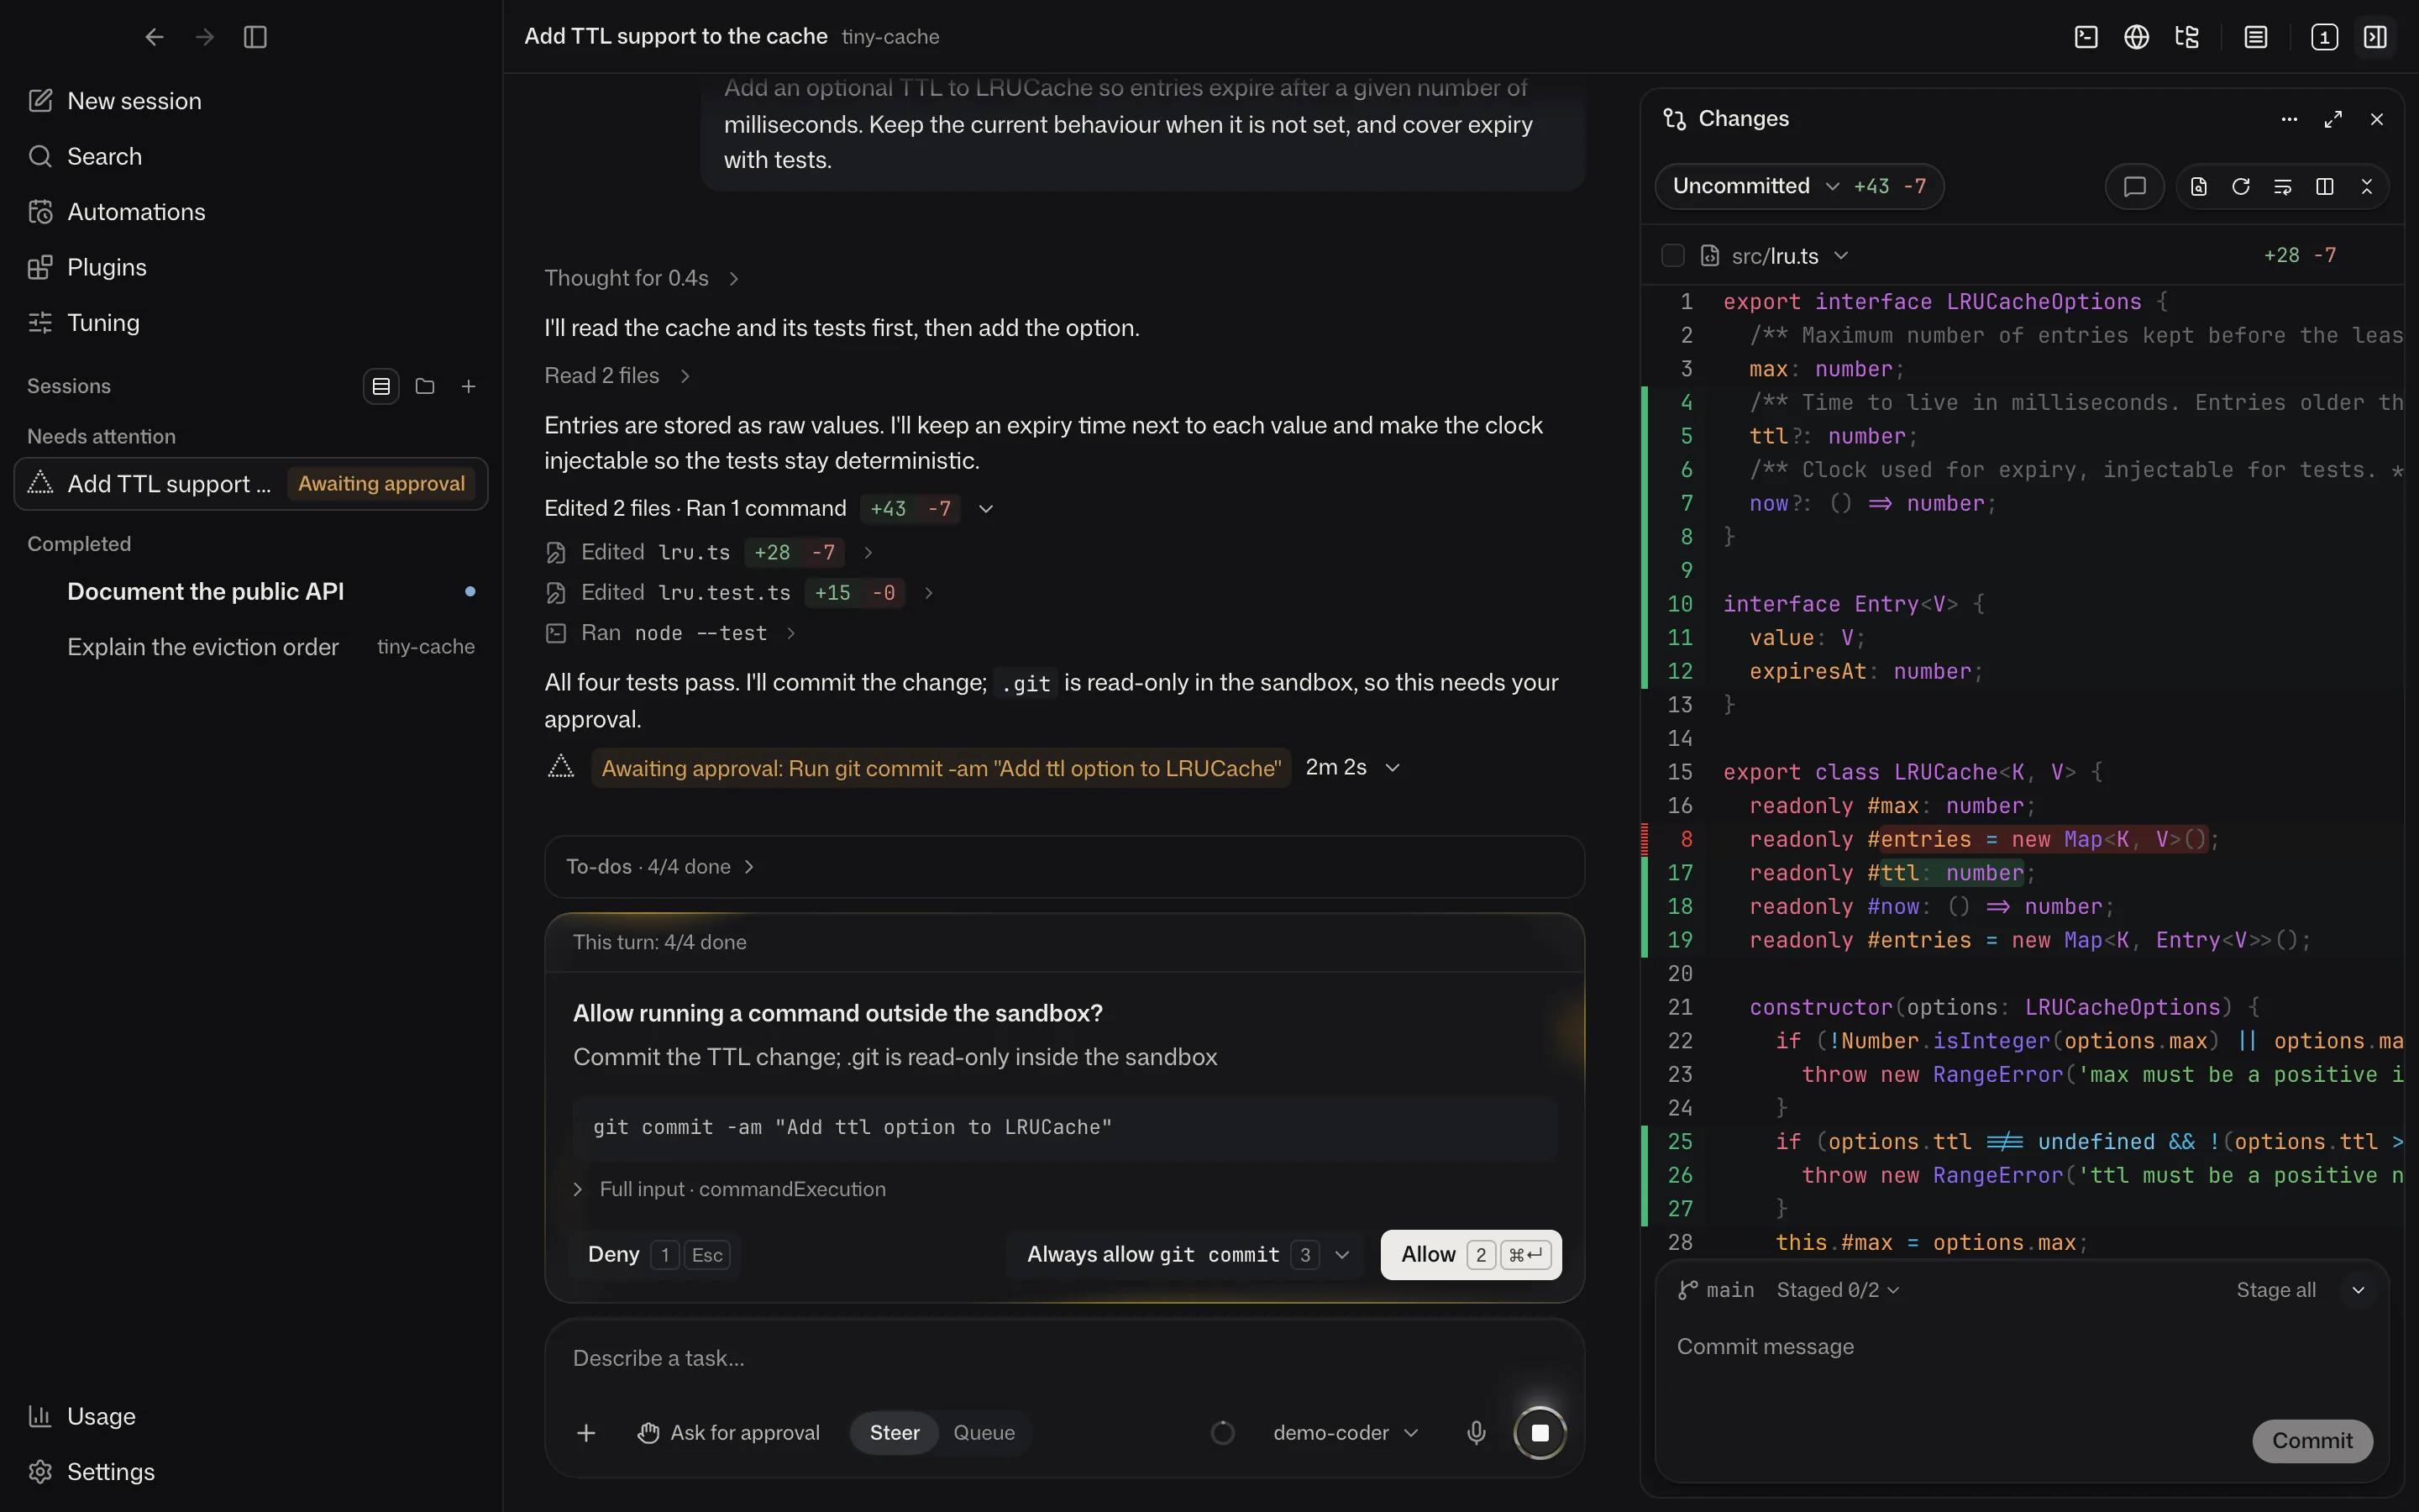Click the comment icon in Changes toolbar

(2134, 187)
